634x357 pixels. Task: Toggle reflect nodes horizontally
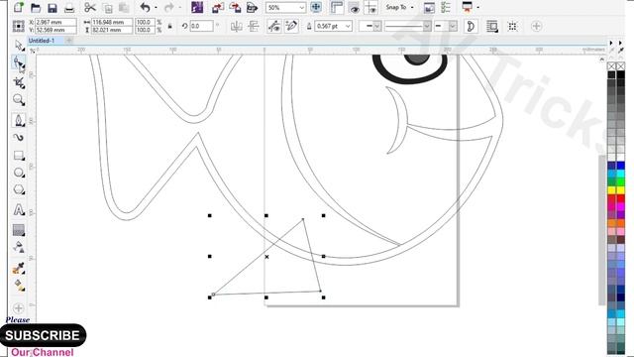(236, 27)
